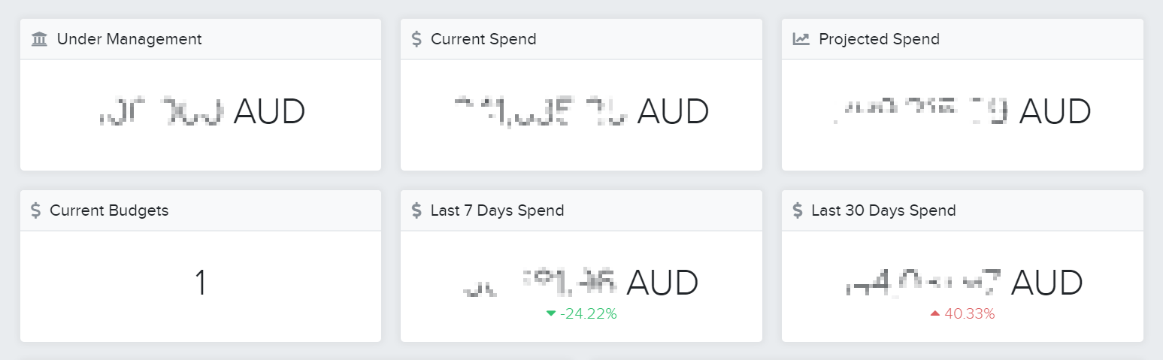Click the chart icon beside Projected Spend
Image resolution: width=1163 pixels, height=360 pixels.
[x=801, y=39]
